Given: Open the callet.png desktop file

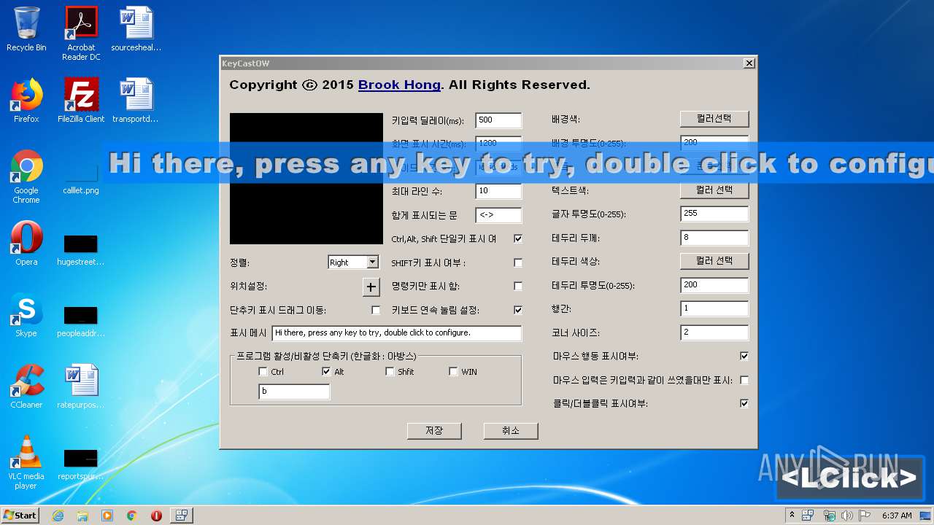Looking at the screenshot, I should pos(81,178).
